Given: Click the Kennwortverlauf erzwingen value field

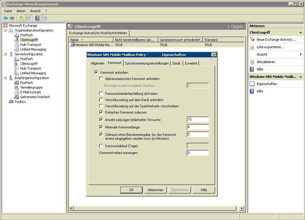Looking at the screenshot, I should click(x=198, y=153).
